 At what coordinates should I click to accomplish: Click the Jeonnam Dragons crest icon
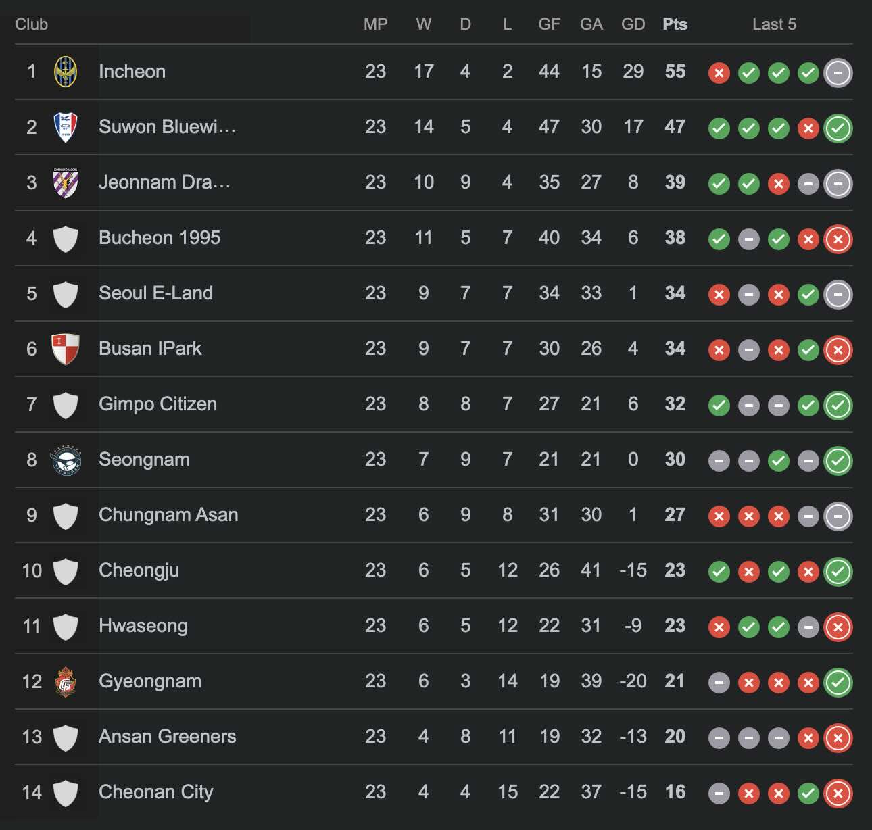click(66, 182)
